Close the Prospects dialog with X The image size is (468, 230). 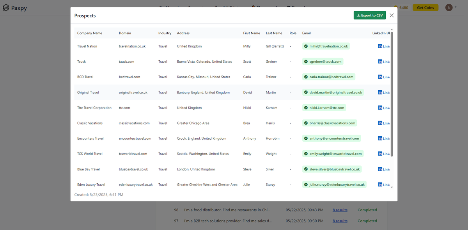tap(392, 15)
